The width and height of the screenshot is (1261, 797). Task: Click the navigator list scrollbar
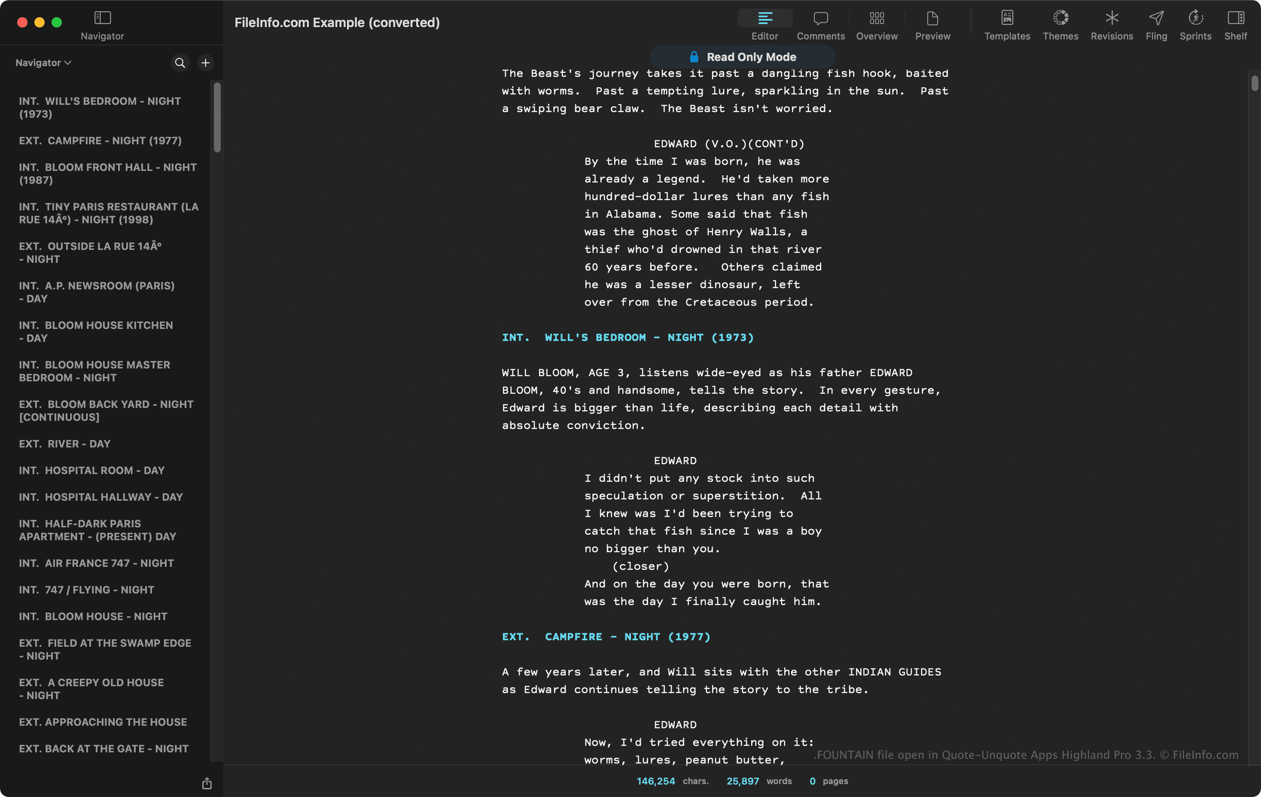pos(217,118)
